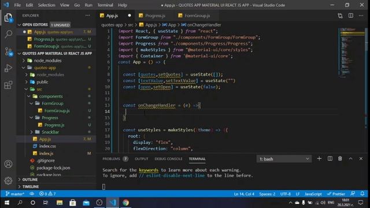370x208 pixels.
Task: Open Windows Start menu
Action: pyautogui.click(x=7, y=203)
